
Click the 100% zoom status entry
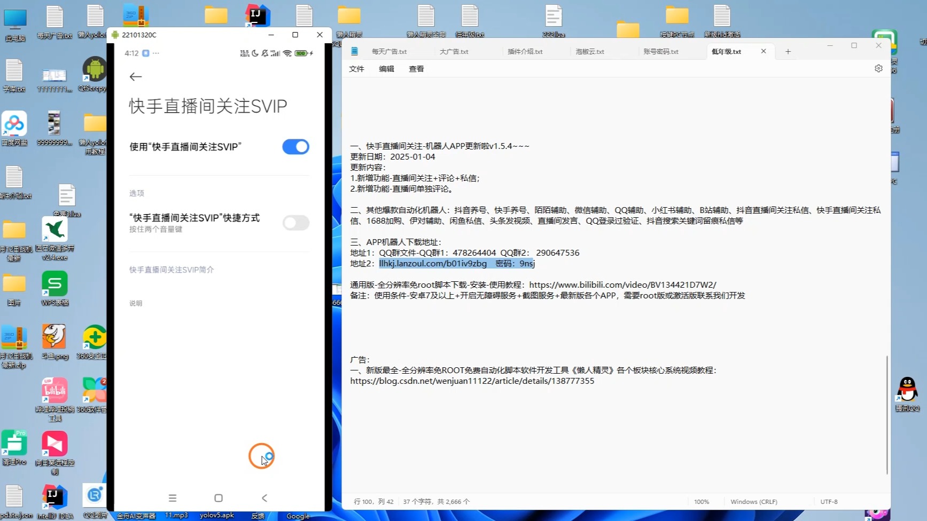tap(702, 502)
